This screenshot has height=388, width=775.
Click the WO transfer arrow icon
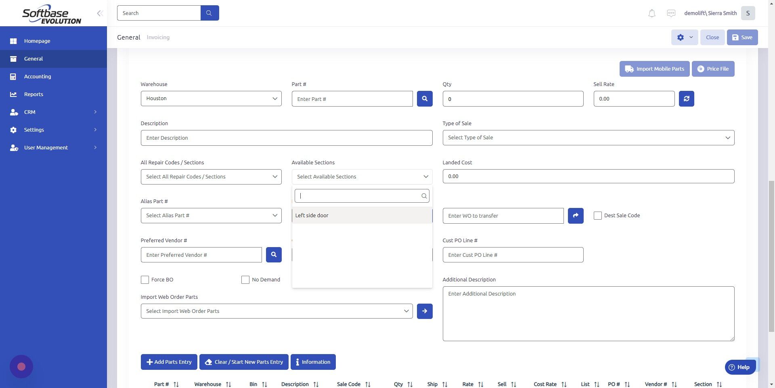(575, 215)
